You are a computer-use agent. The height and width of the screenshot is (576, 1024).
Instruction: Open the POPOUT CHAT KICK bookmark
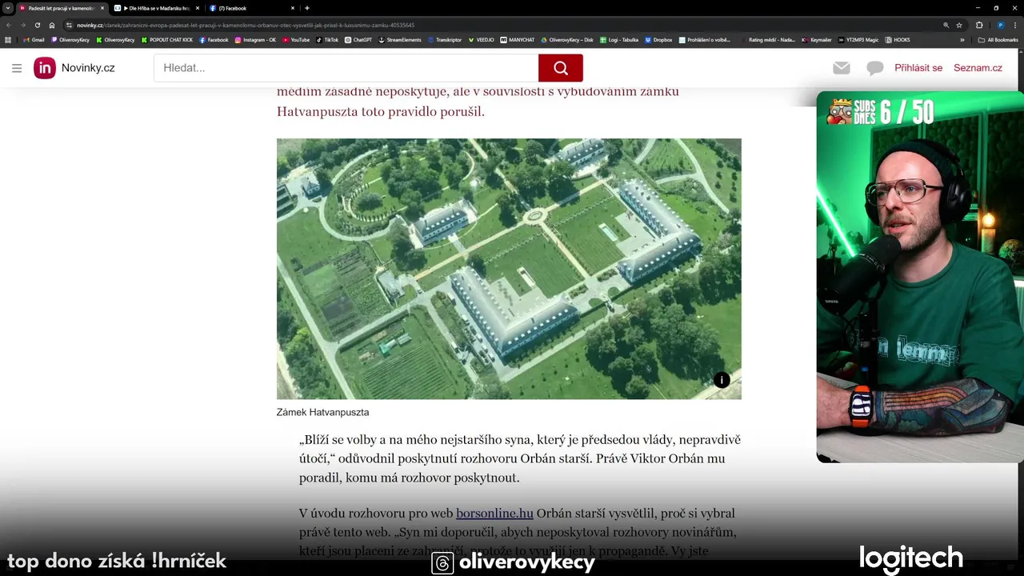[167, 39]
